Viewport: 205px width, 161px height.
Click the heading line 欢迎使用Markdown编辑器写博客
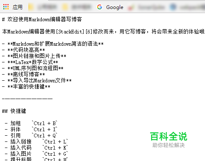[42, 20]
